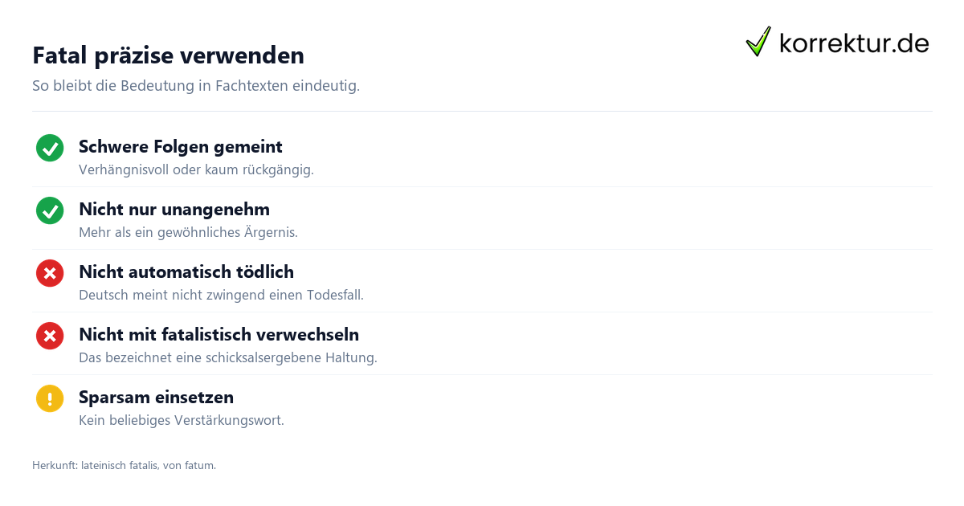Screen dimensions: 964x506
Task: Select Nicht mit fatalistisch verwechseln title
Action: [219, 335]
